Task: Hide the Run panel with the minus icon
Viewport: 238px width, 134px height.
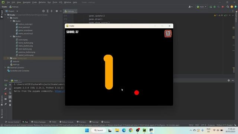Action: click(x=233, y=80)
